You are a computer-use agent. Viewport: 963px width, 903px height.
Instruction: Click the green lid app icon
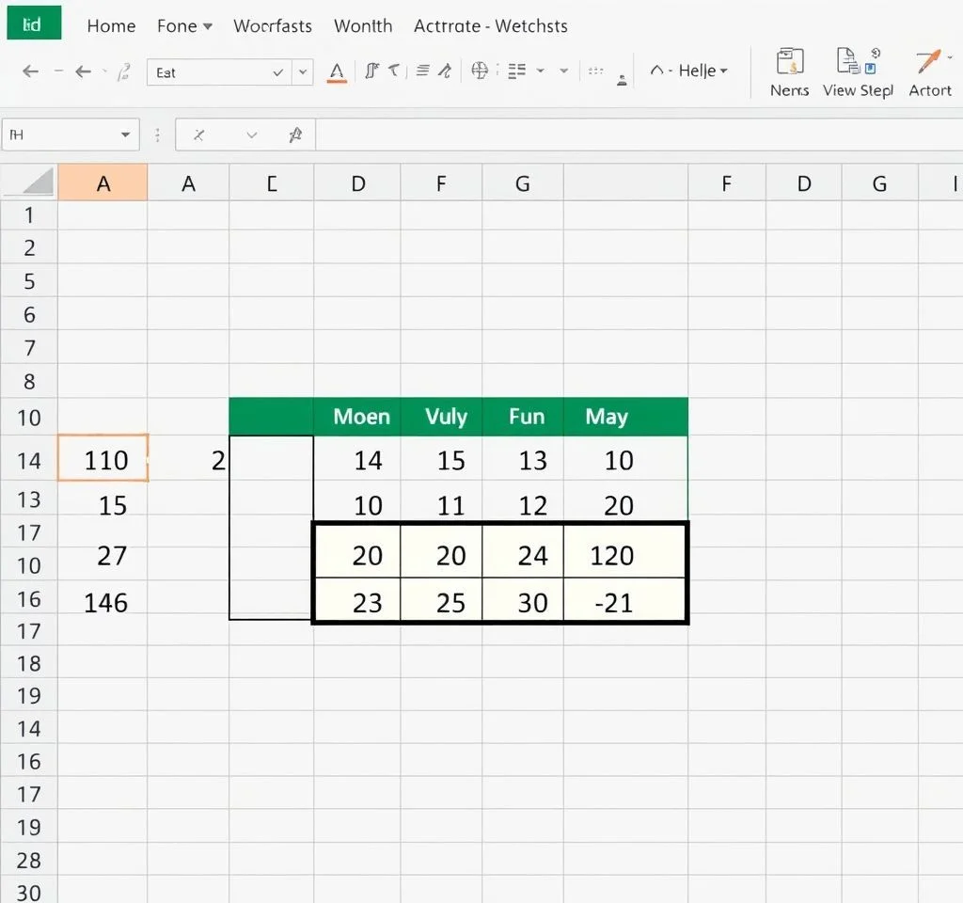click(x=33, y=24)
